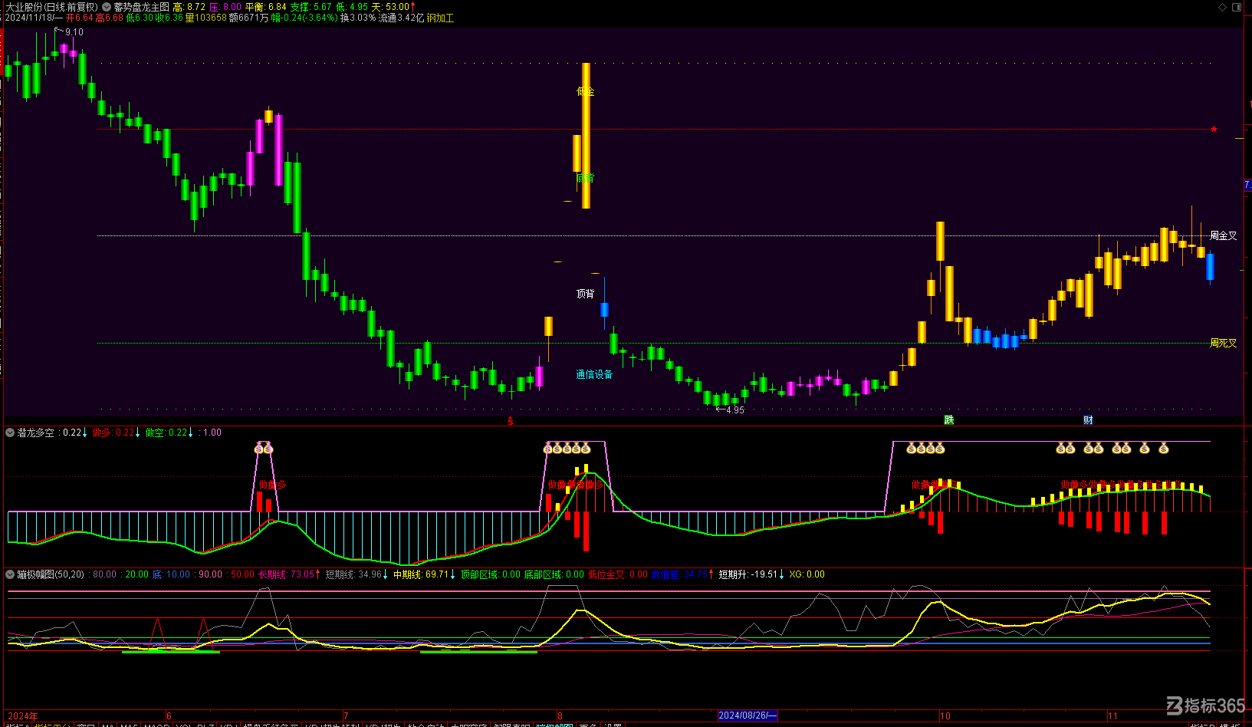1252x727 pixels.
Task: Click the 周金叉 label on the right
Action: click(1223, 235)
